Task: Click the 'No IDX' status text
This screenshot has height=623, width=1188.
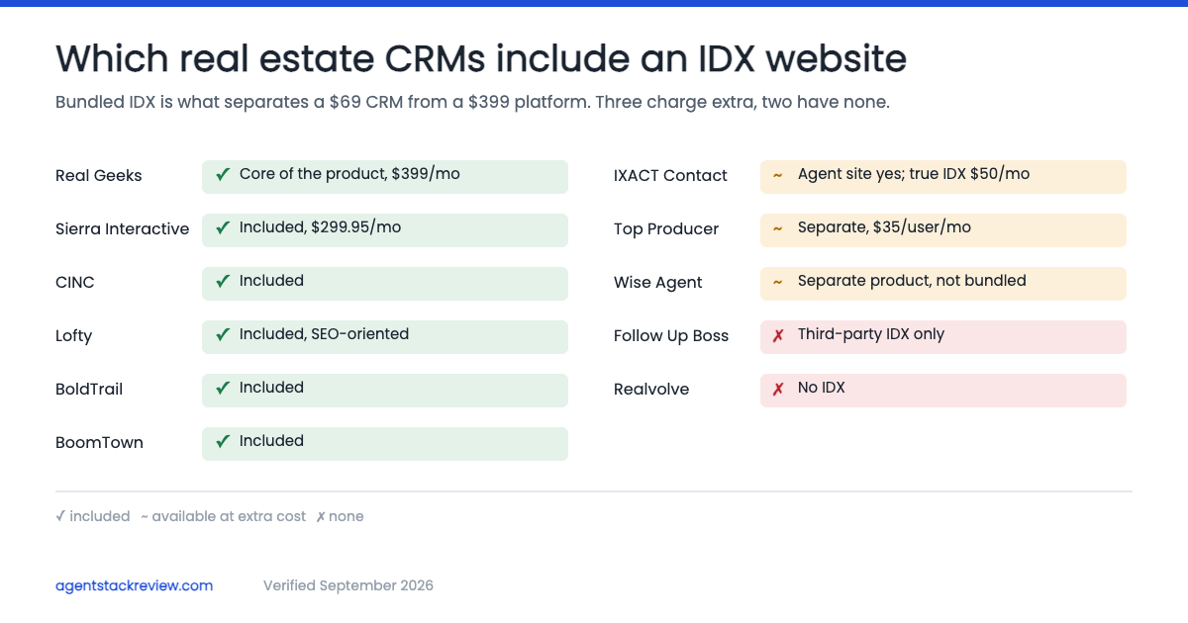Action: tap(822, 388)
